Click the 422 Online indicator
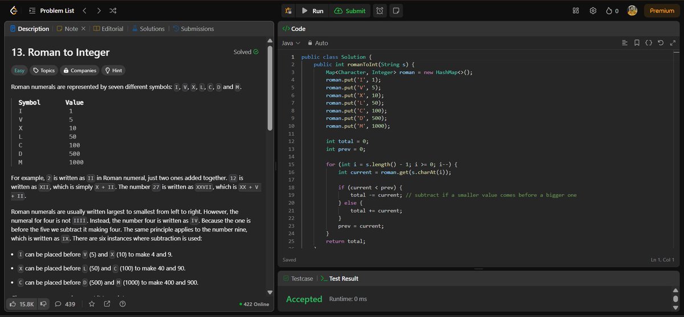Viewport: 684px width, 317px height. coord(254,304)
